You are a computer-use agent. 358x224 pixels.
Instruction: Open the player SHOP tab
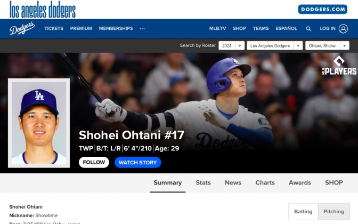coord(334,182)
